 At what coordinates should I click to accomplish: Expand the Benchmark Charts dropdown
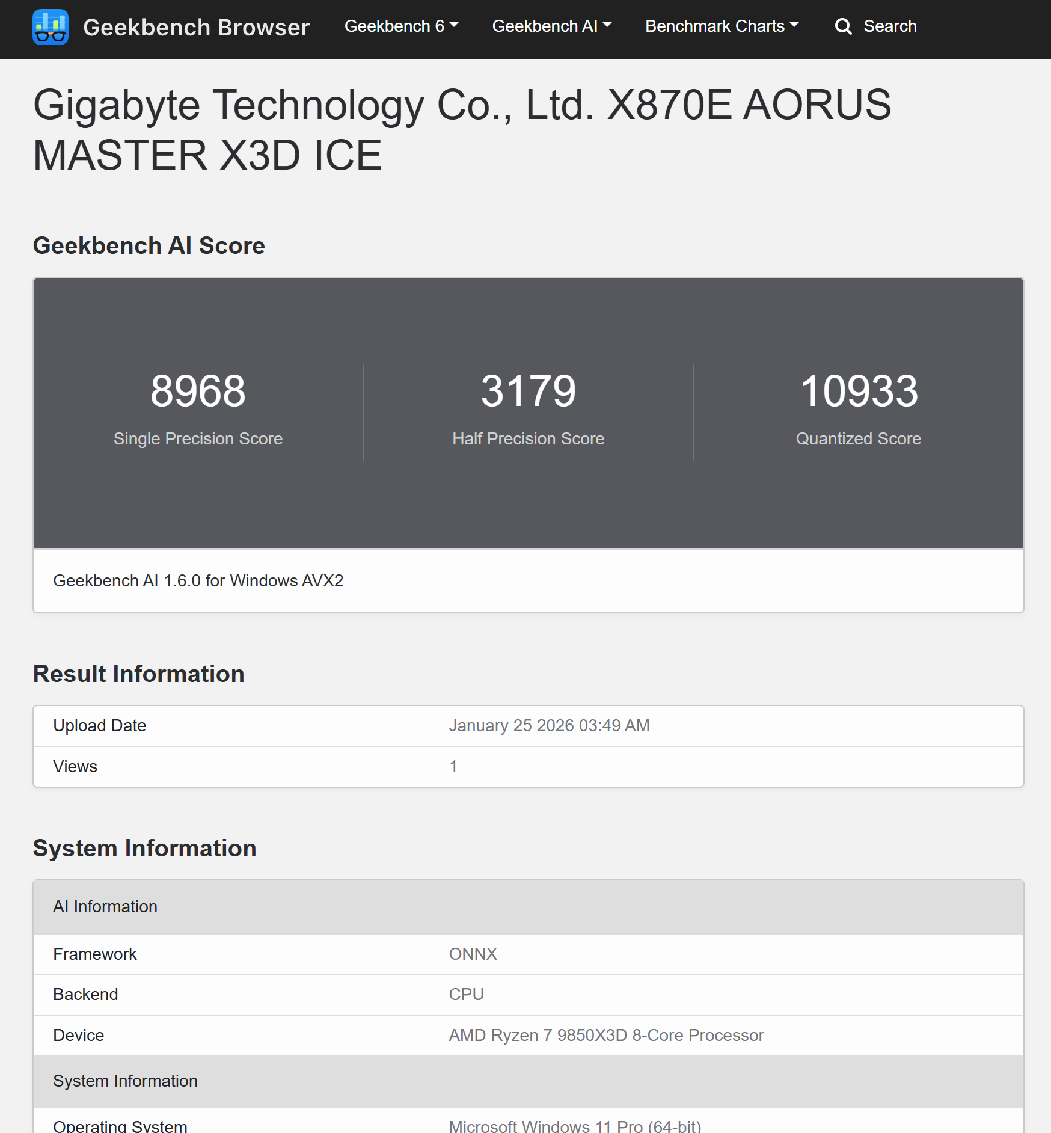721,26
